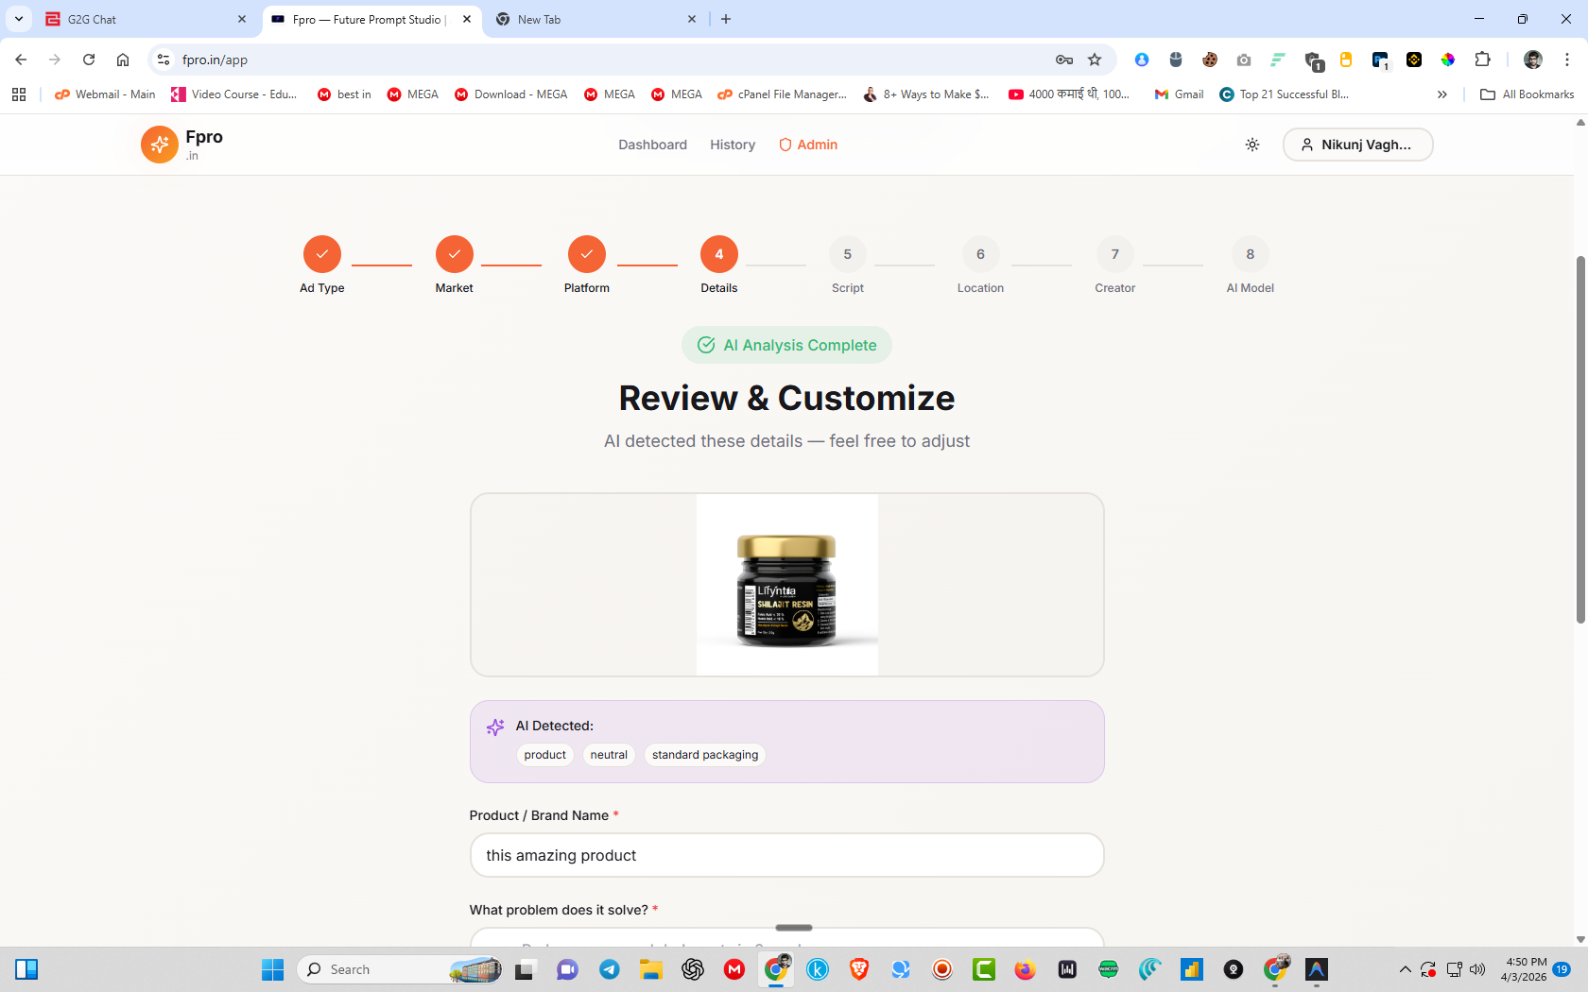
Task: Click the taskbar Search box
Action: tap(400, 969)
